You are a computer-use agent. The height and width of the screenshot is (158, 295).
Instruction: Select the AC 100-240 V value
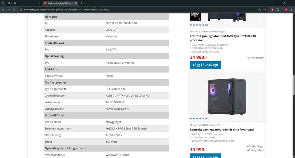[114, 135]
